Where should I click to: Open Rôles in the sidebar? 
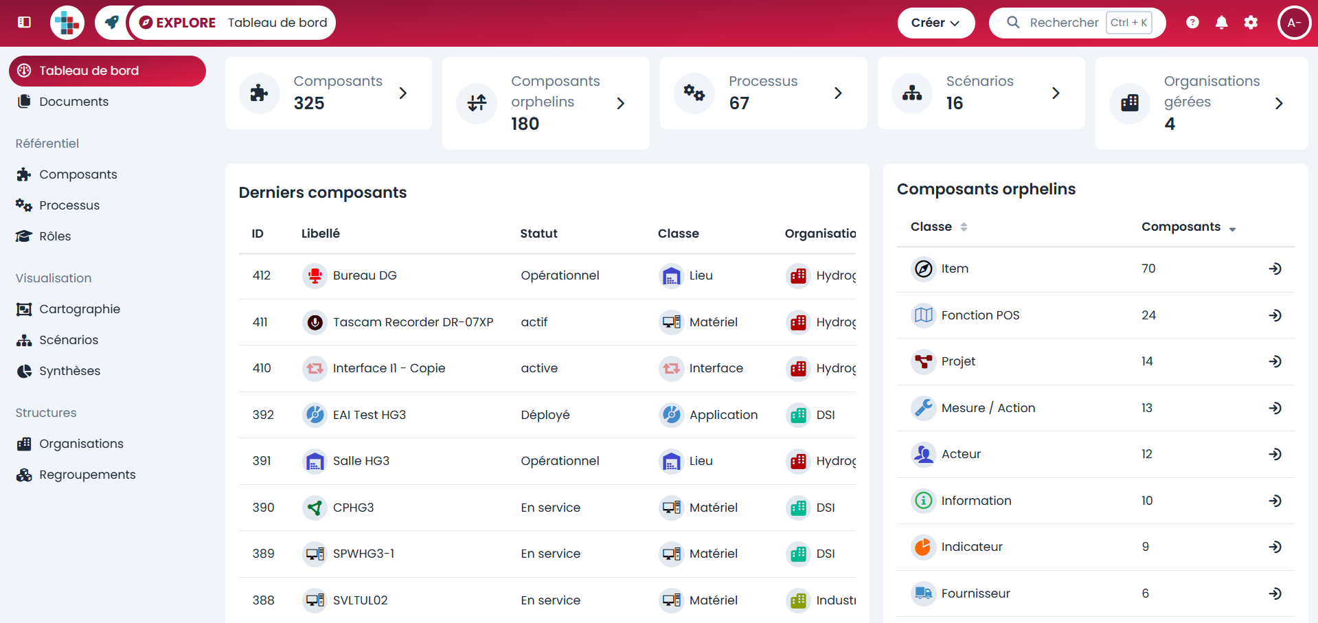click(55, 236)
